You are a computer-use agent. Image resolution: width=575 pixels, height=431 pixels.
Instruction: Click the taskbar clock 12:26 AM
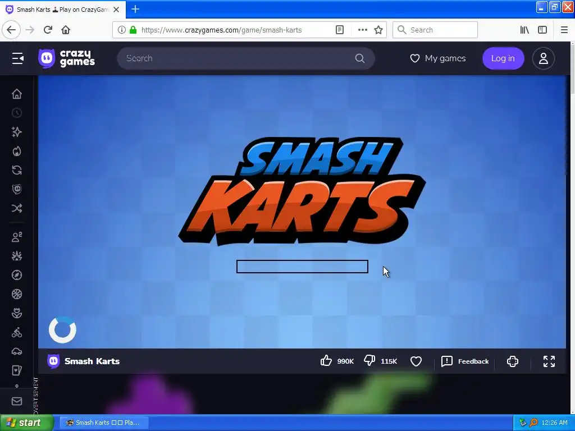coord(554,423)
